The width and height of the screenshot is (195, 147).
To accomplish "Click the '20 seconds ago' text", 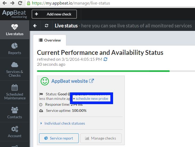I will point(51,64).
